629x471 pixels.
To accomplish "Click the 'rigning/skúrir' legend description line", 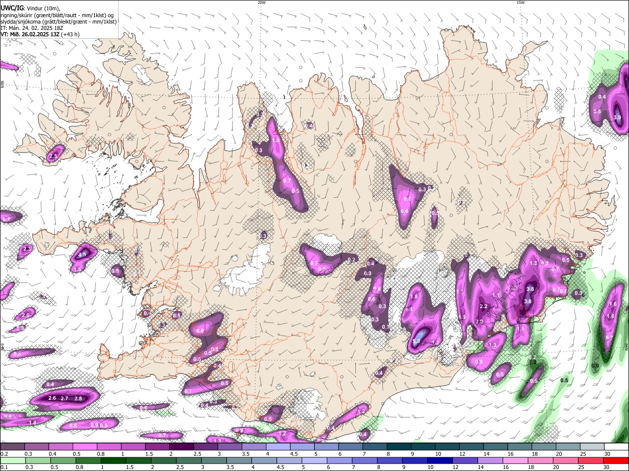I will (x=58, y=15).
